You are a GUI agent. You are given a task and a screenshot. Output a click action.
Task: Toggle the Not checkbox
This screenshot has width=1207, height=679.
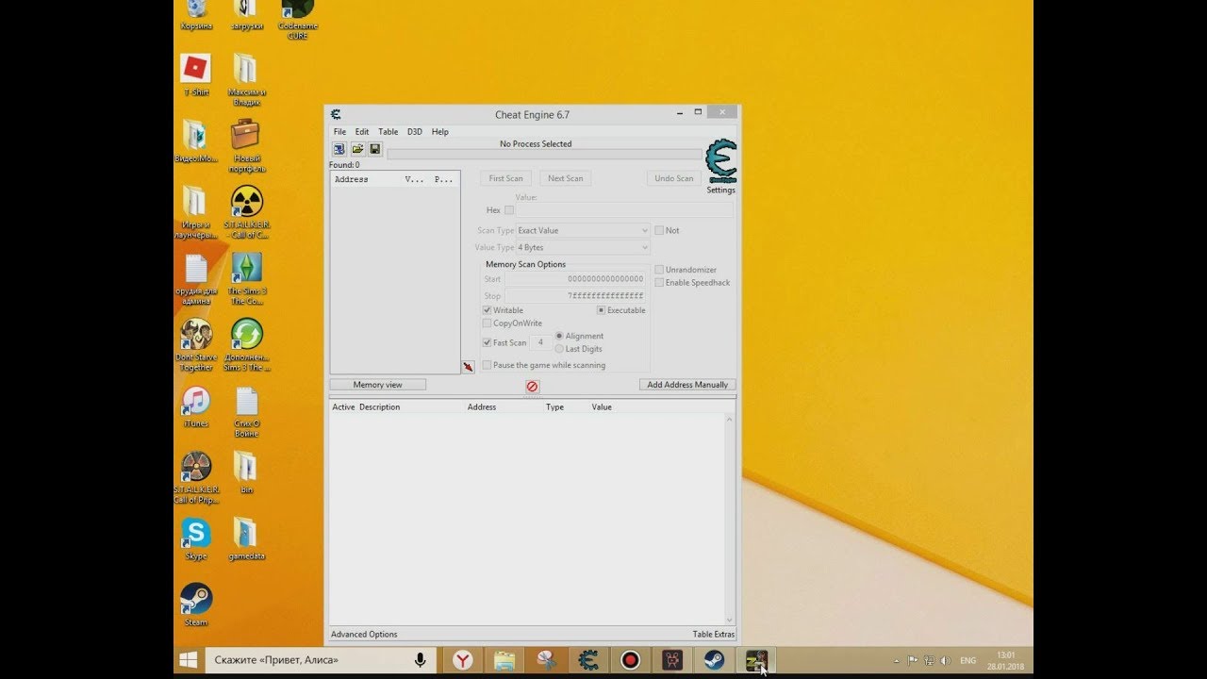659,230
